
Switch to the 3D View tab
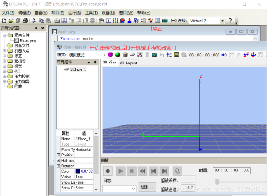[109, 62]
